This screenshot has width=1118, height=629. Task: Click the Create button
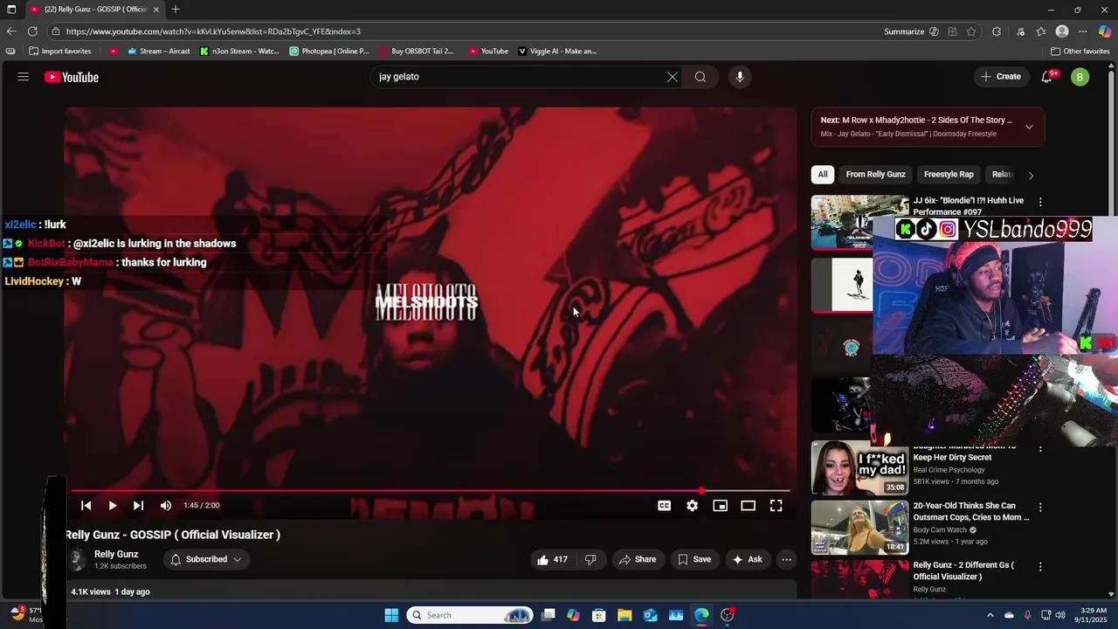(1001, 77)
